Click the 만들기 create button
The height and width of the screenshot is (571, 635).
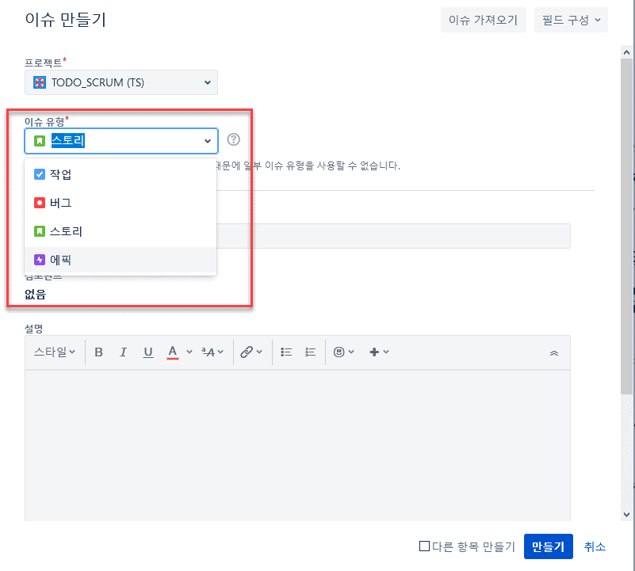(549, 546)
